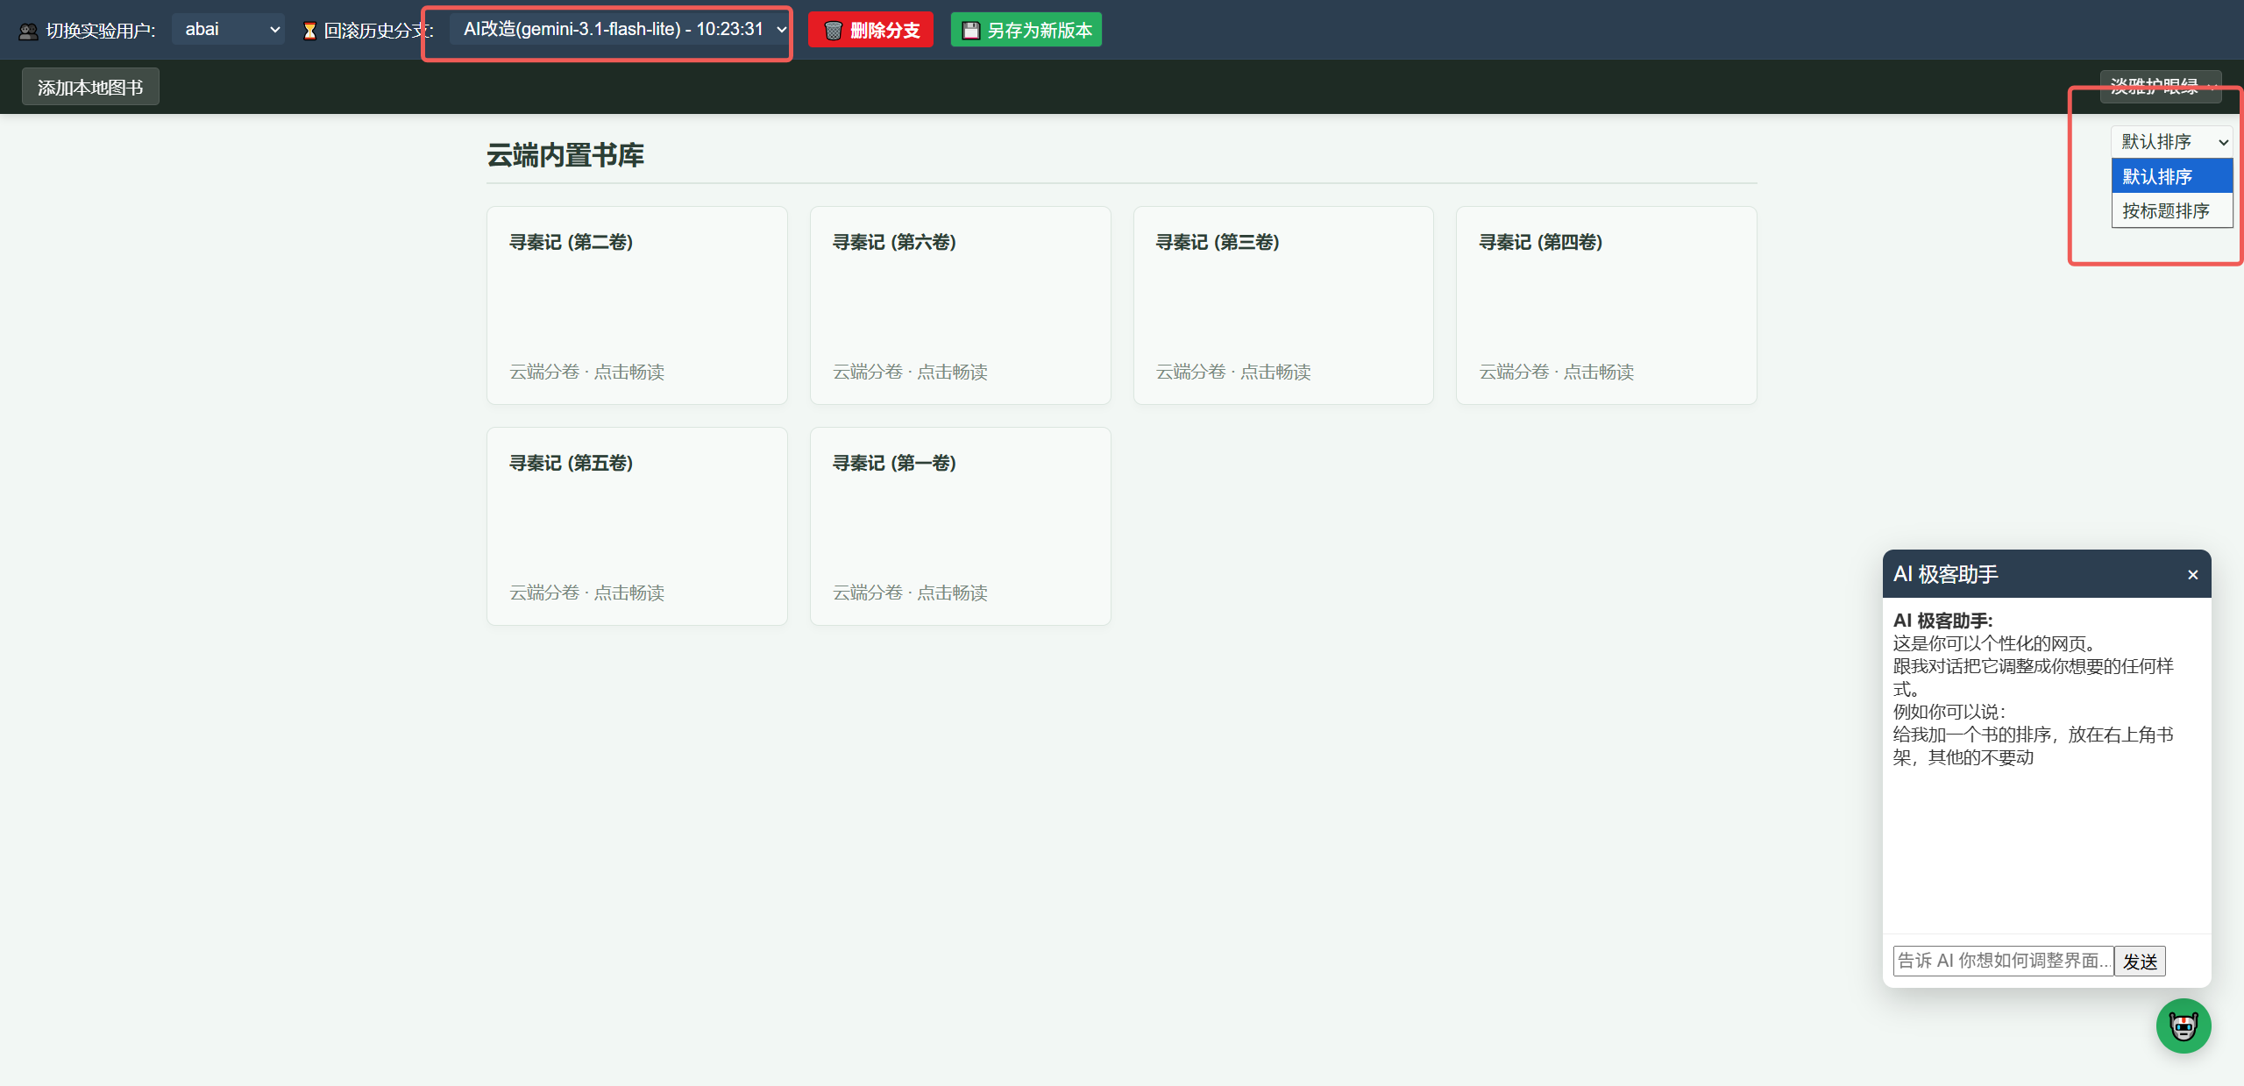Focus the AI chat message input field

[2003, 961]
